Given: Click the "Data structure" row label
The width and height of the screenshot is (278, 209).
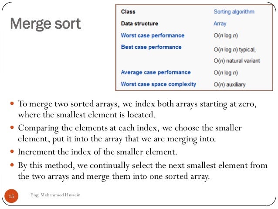Looking at the screenshot, I should coord(139,24).
